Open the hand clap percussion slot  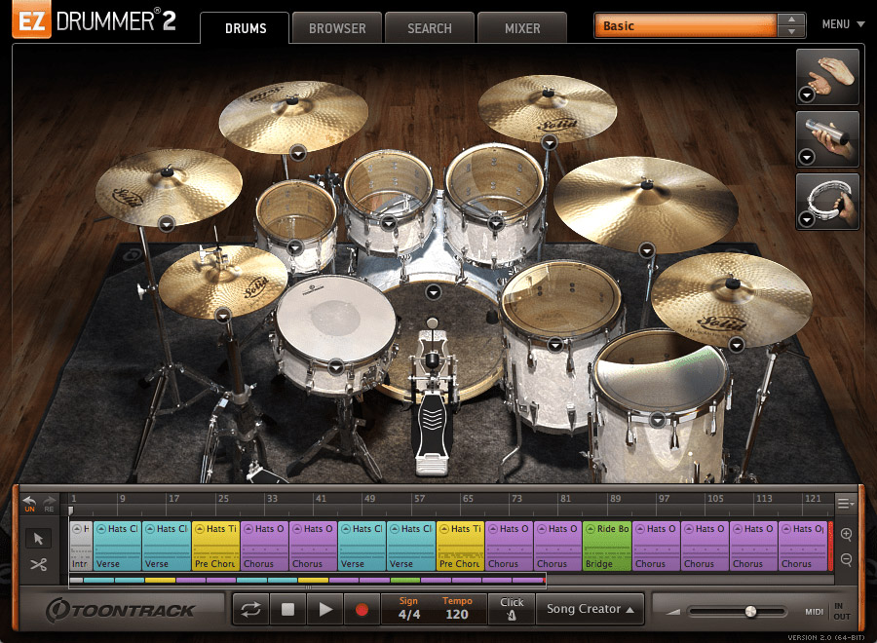(827, 76)
